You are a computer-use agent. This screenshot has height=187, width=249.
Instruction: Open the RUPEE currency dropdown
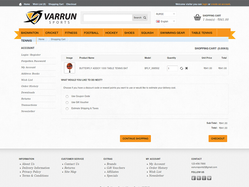[165, 14]
